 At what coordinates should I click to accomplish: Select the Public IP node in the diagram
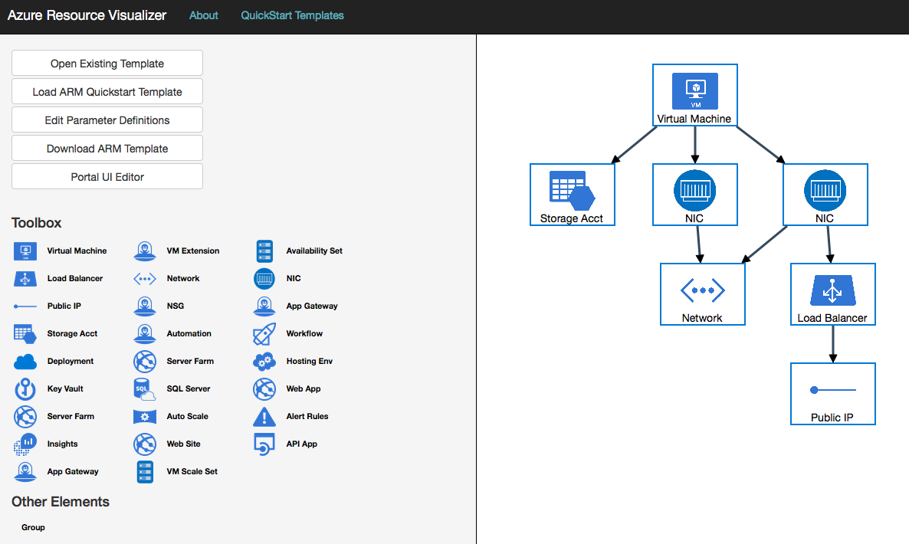click(832, 393)
